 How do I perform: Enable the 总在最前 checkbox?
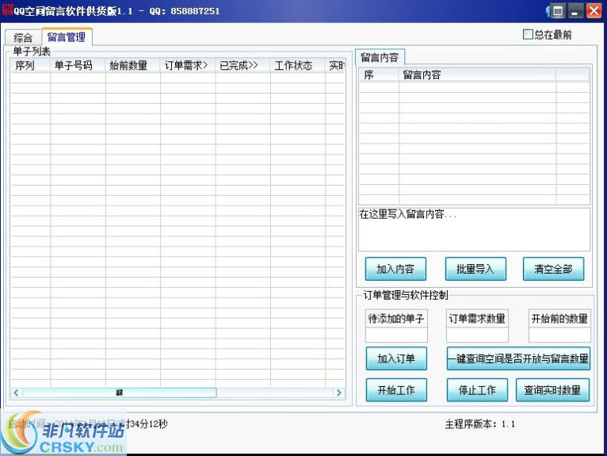[x=528, y=34]
